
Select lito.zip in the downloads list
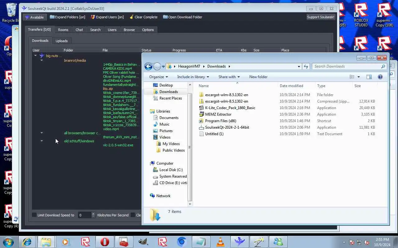click(x=108, y=89)
